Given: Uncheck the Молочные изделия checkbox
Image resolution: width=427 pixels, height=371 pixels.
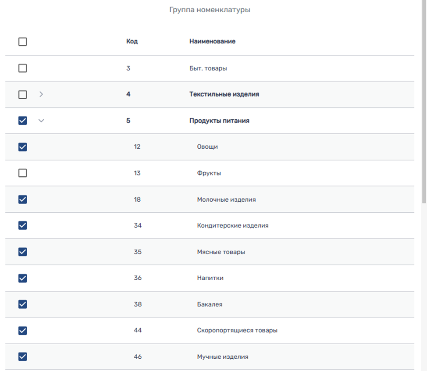Looking at the screenshot, I should click(23, 200).
